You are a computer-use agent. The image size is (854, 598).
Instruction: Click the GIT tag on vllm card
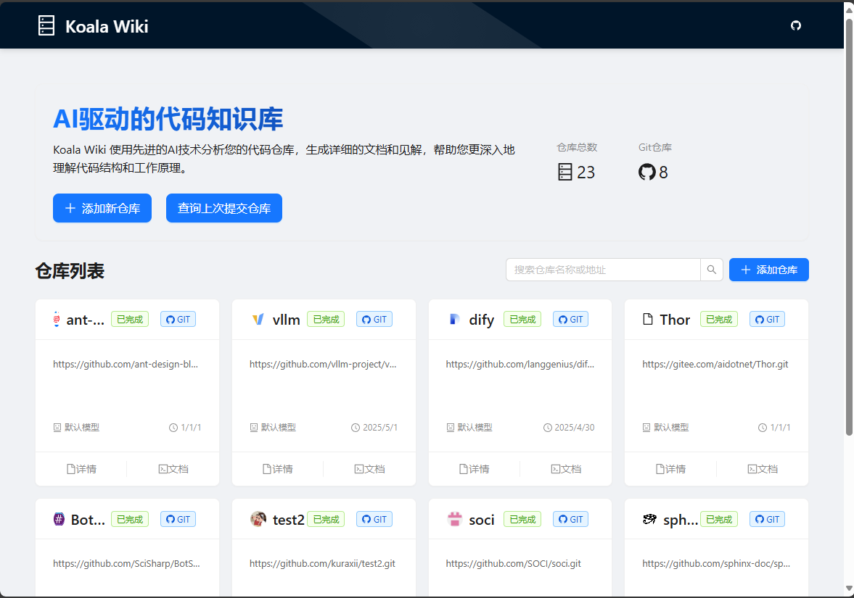[x=374, y=320]
